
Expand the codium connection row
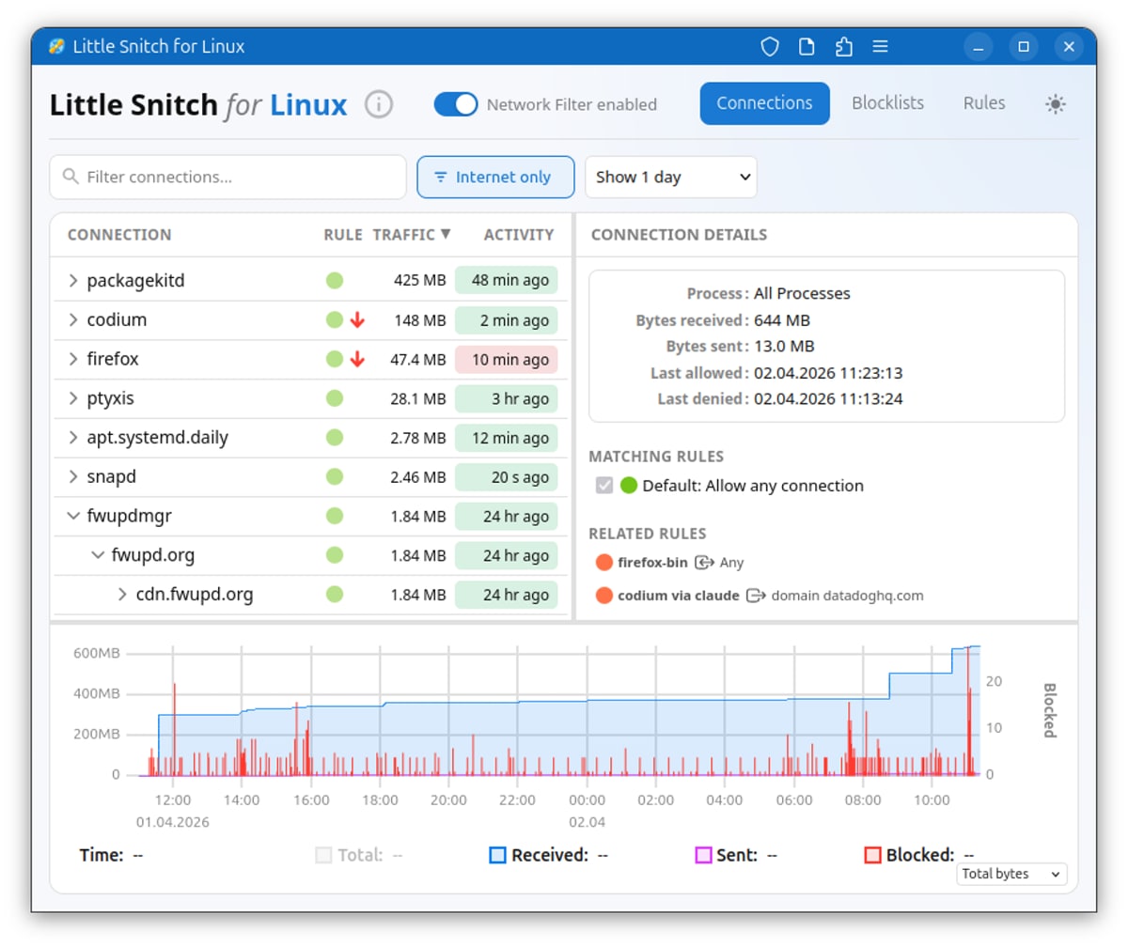[x=73, y=320]
